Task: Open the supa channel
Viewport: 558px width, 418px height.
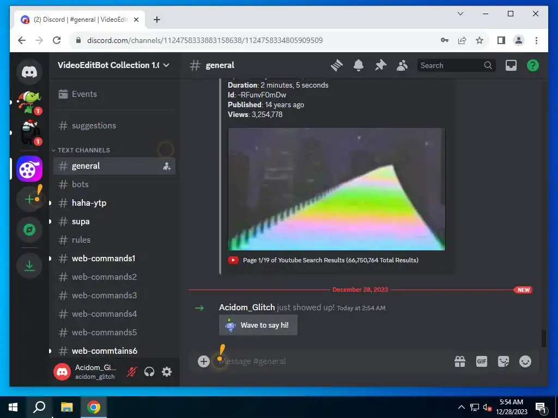Action: click(114, 222)
